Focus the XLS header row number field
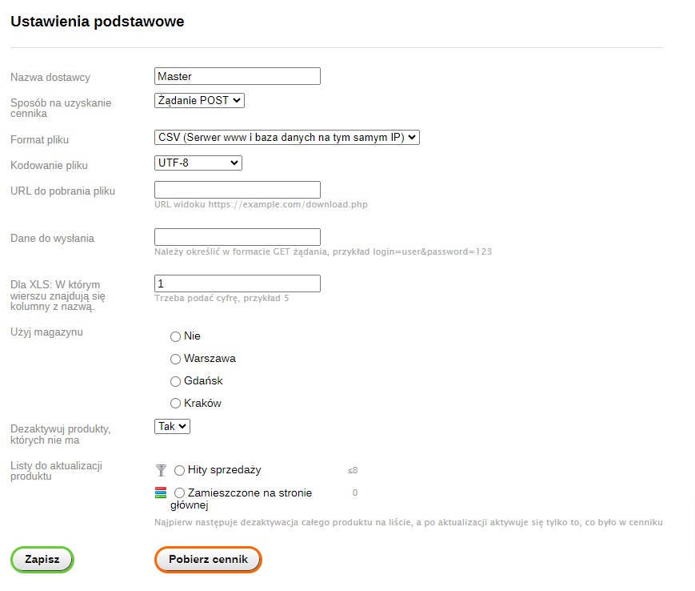 [x=237, y=283]
